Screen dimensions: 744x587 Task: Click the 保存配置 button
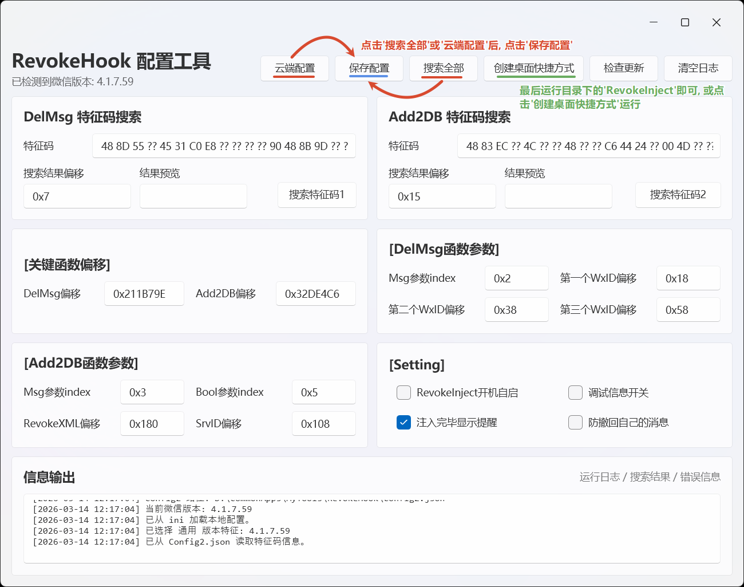coord(369,68)
